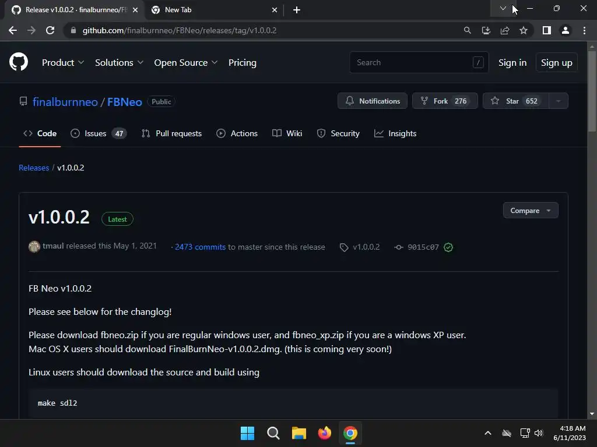Image resolution: width=597 pixels, height=447 pixels.
Task: Open Windows taskbar search
Action: (x=273, y=433)
